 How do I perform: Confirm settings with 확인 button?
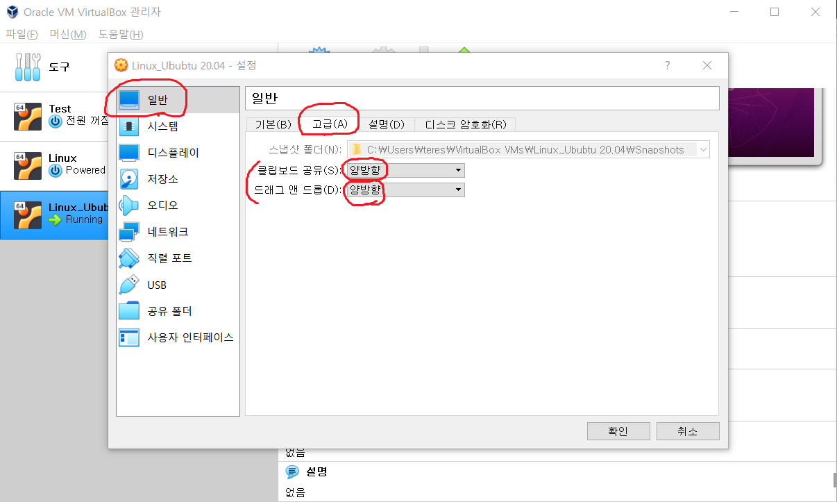pyautogui.click(x=618, y=431)
